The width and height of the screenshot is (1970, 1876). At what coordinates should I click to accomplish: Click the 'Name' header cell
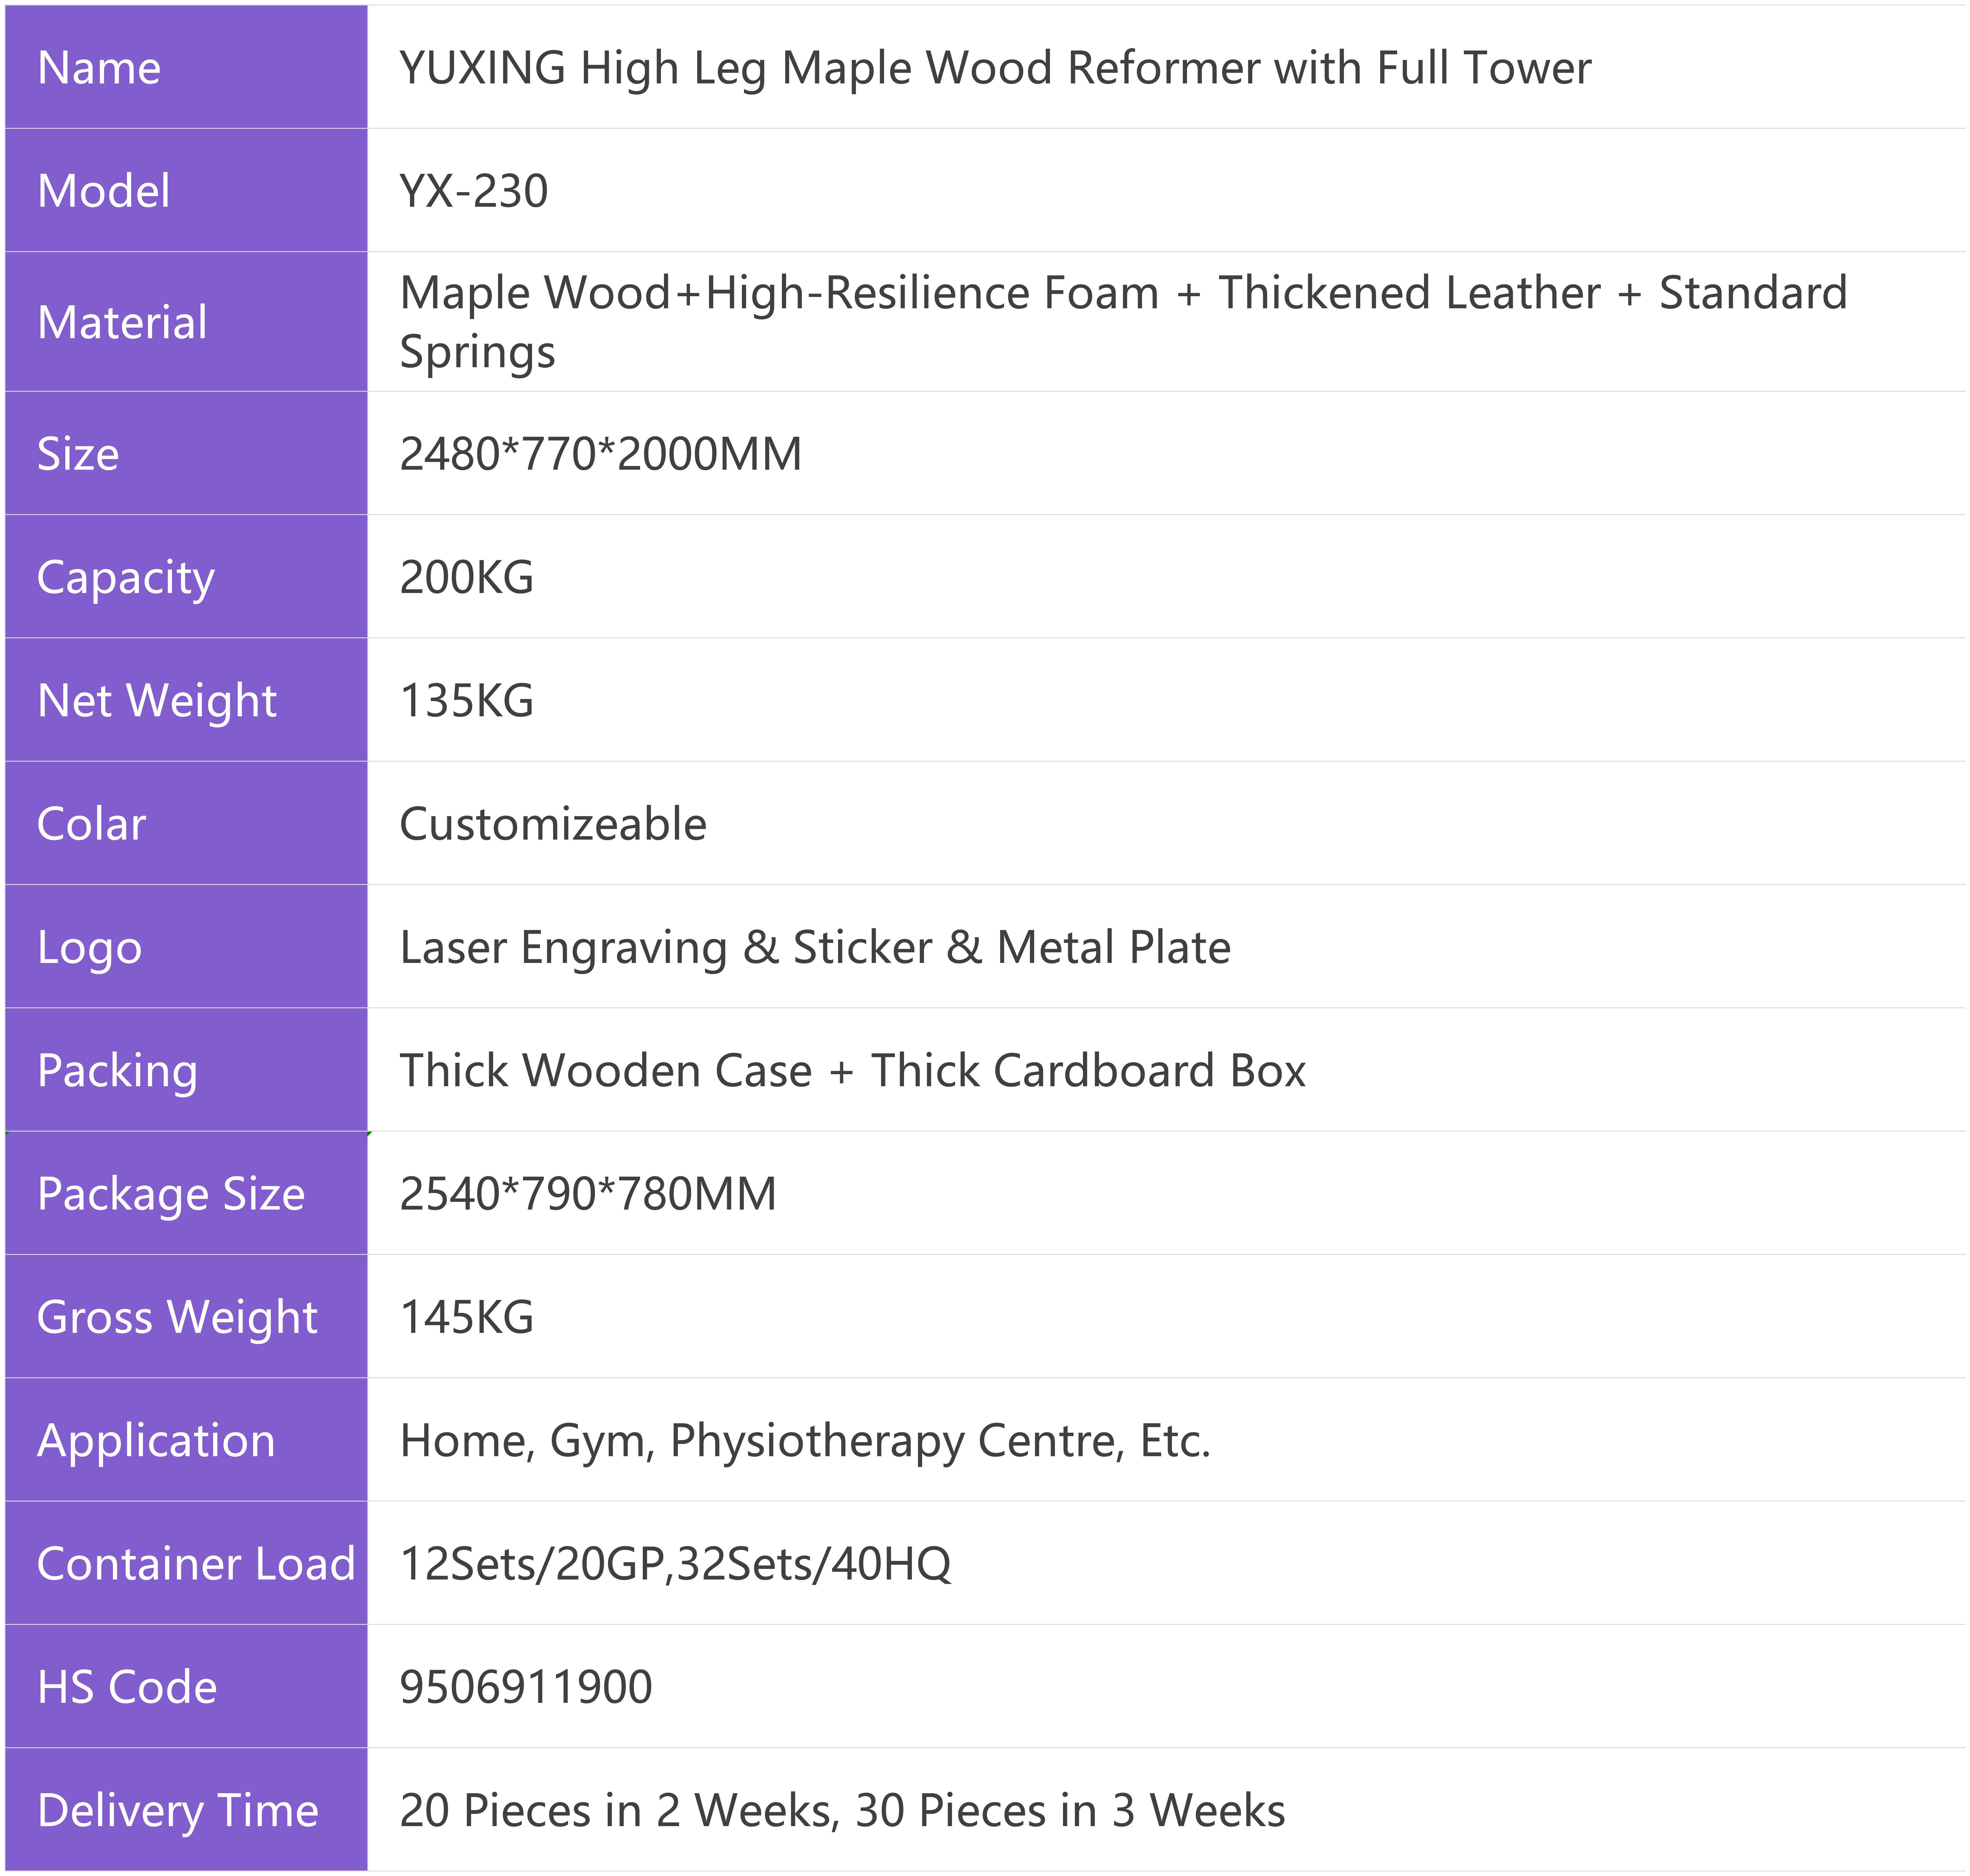pyautogui.click(x=186, y=67)
